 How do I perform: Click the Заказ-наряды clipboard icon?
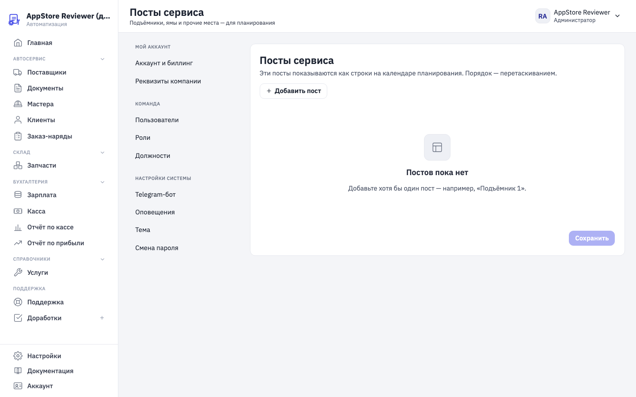18,136
